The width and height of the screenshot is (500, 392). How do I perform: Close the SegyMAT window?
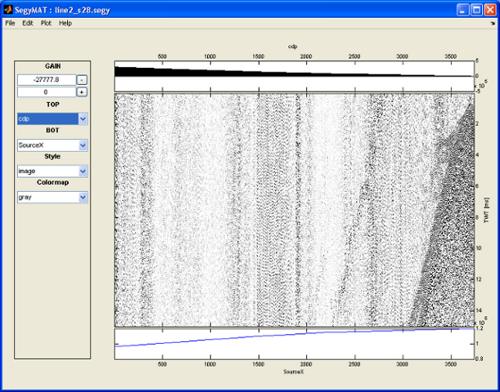pyautogui.click(x=489, y=9)
